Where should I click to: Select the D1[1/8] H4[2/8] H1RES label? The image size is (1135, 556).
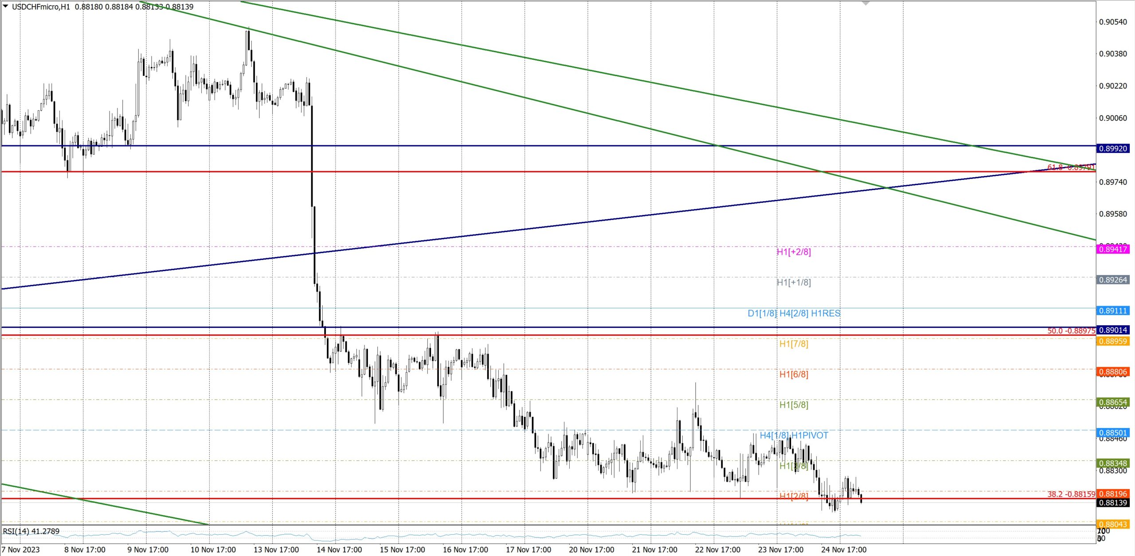[794, 314]
